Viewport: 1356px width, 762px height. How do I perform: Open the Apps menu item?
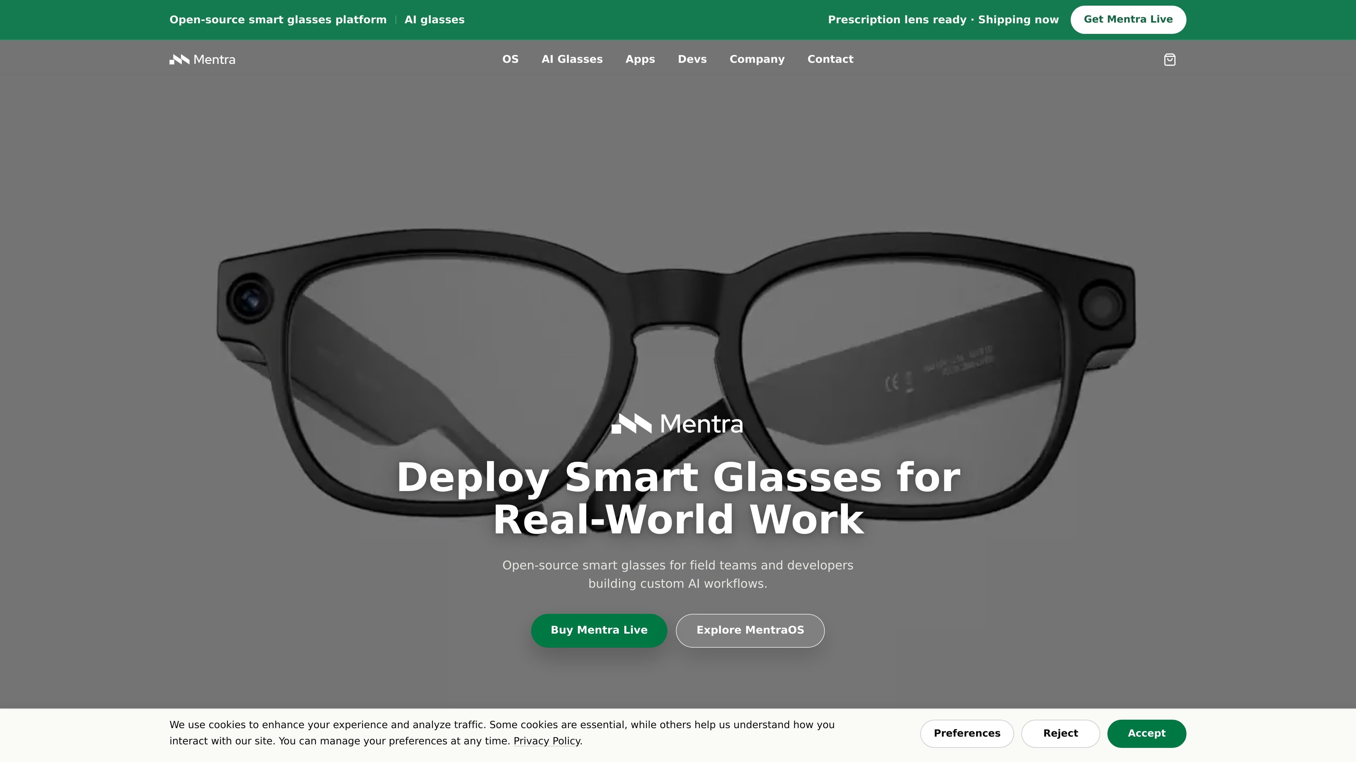640,59
